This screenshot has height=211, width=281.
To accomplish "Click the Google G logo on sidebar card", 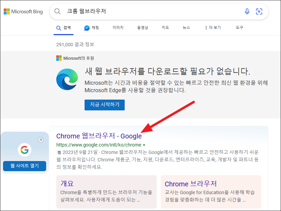I will pyautogui.click(x=24, y=150).
